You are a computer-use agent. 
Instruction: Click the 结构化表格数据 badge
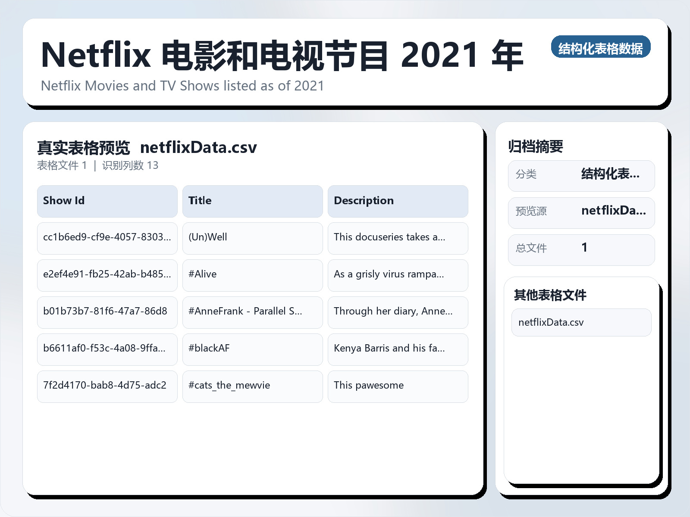(602, 48)
